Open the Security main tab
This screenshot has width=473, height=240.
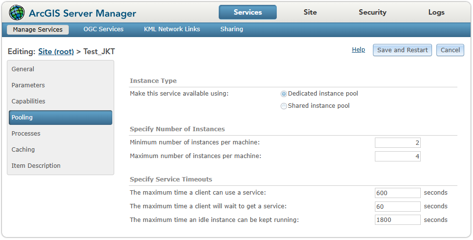pos(372,12)
